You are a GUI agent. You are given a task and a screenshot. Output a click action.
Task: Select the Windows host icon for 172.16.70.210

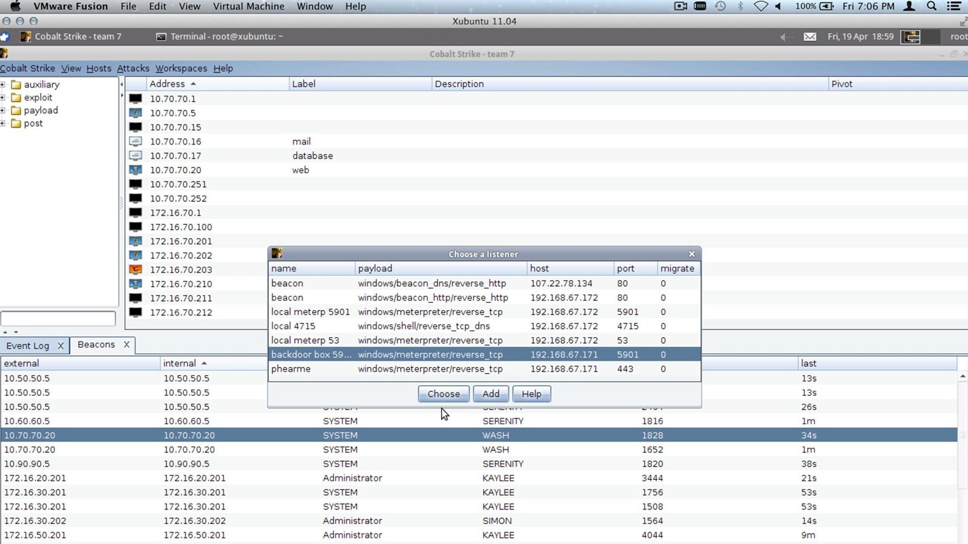tap(136, 284)
